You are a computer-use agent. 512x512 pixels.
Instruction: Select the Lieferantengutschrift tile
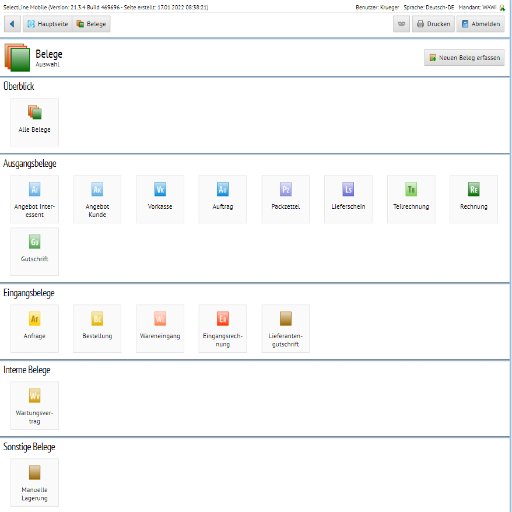(286, 329)
